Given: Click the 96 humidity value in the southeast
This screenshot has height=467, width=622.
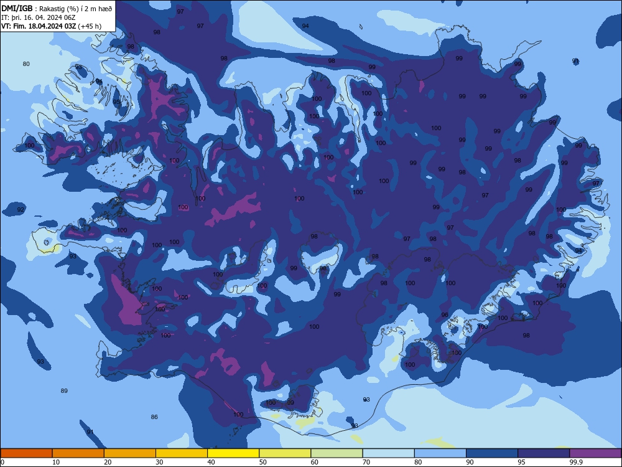Looking at the screenshot, I should click(x=445, y=315).
